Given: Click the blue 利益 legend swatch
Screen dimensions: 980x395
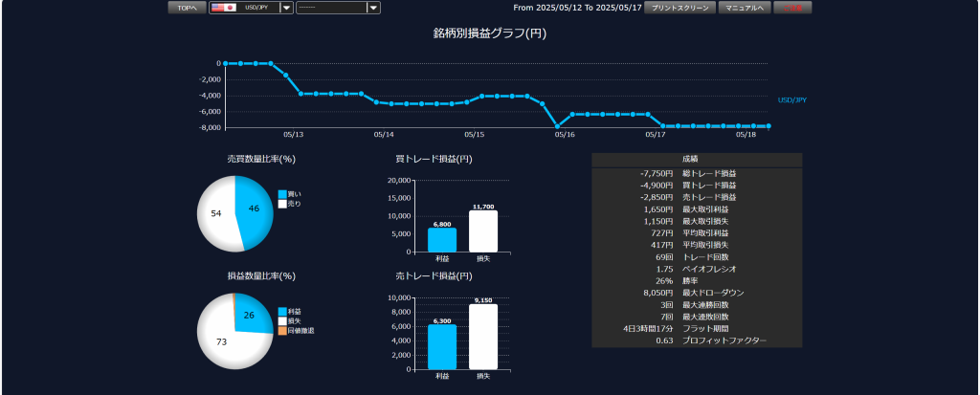Looking at the screenshot, I should pyautogui.click(x=282, y=312).
